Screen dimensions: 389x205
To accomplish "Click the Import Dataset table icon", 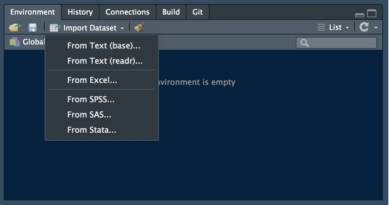I will click(x=55, y=28).
